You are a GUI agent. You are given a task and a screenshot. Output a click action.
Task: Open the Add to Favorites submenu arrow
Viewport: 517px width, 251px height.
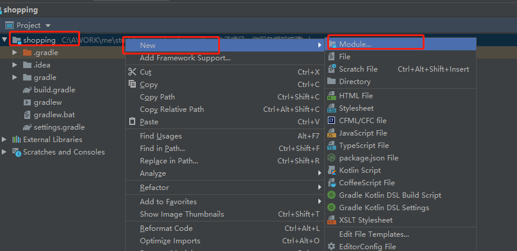click(x=320, y=202)
